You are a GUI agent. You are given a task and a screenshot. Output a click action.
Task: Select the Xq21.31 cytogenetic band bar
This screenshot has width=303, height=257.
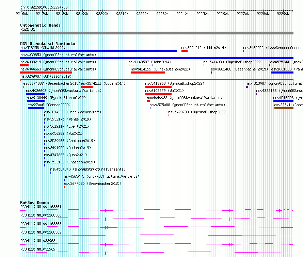point(157,33)
